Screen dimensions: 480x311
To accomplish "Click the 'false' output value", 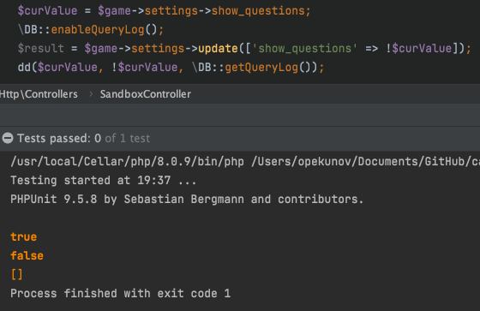I will 27,255.
